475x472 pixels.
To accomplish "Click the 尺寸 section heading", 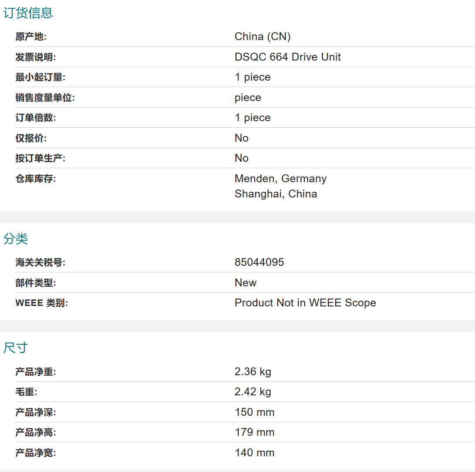I will tap(15, 348).
